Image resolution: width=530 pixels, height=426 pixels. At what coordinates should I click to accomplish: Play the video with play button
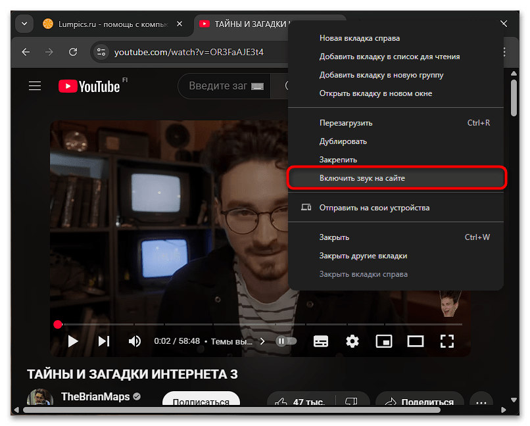73,341
